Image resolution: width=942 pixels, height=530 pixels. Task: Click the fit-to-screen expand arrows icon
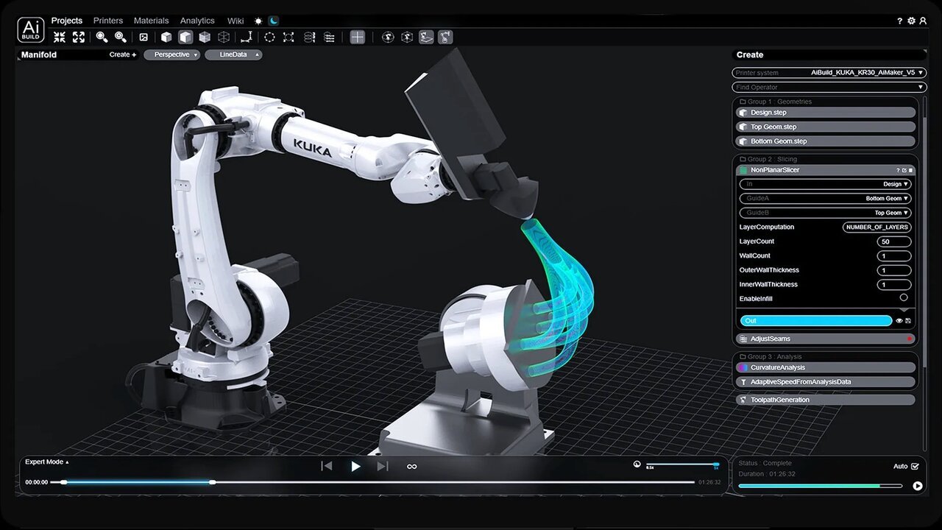tap(79, 37)
